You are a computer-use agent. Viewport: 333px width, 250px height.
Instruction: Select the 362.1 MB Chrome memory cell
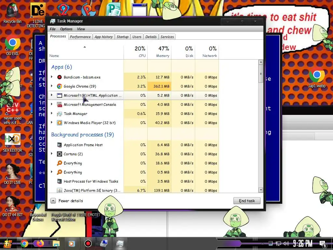[159, 86]
